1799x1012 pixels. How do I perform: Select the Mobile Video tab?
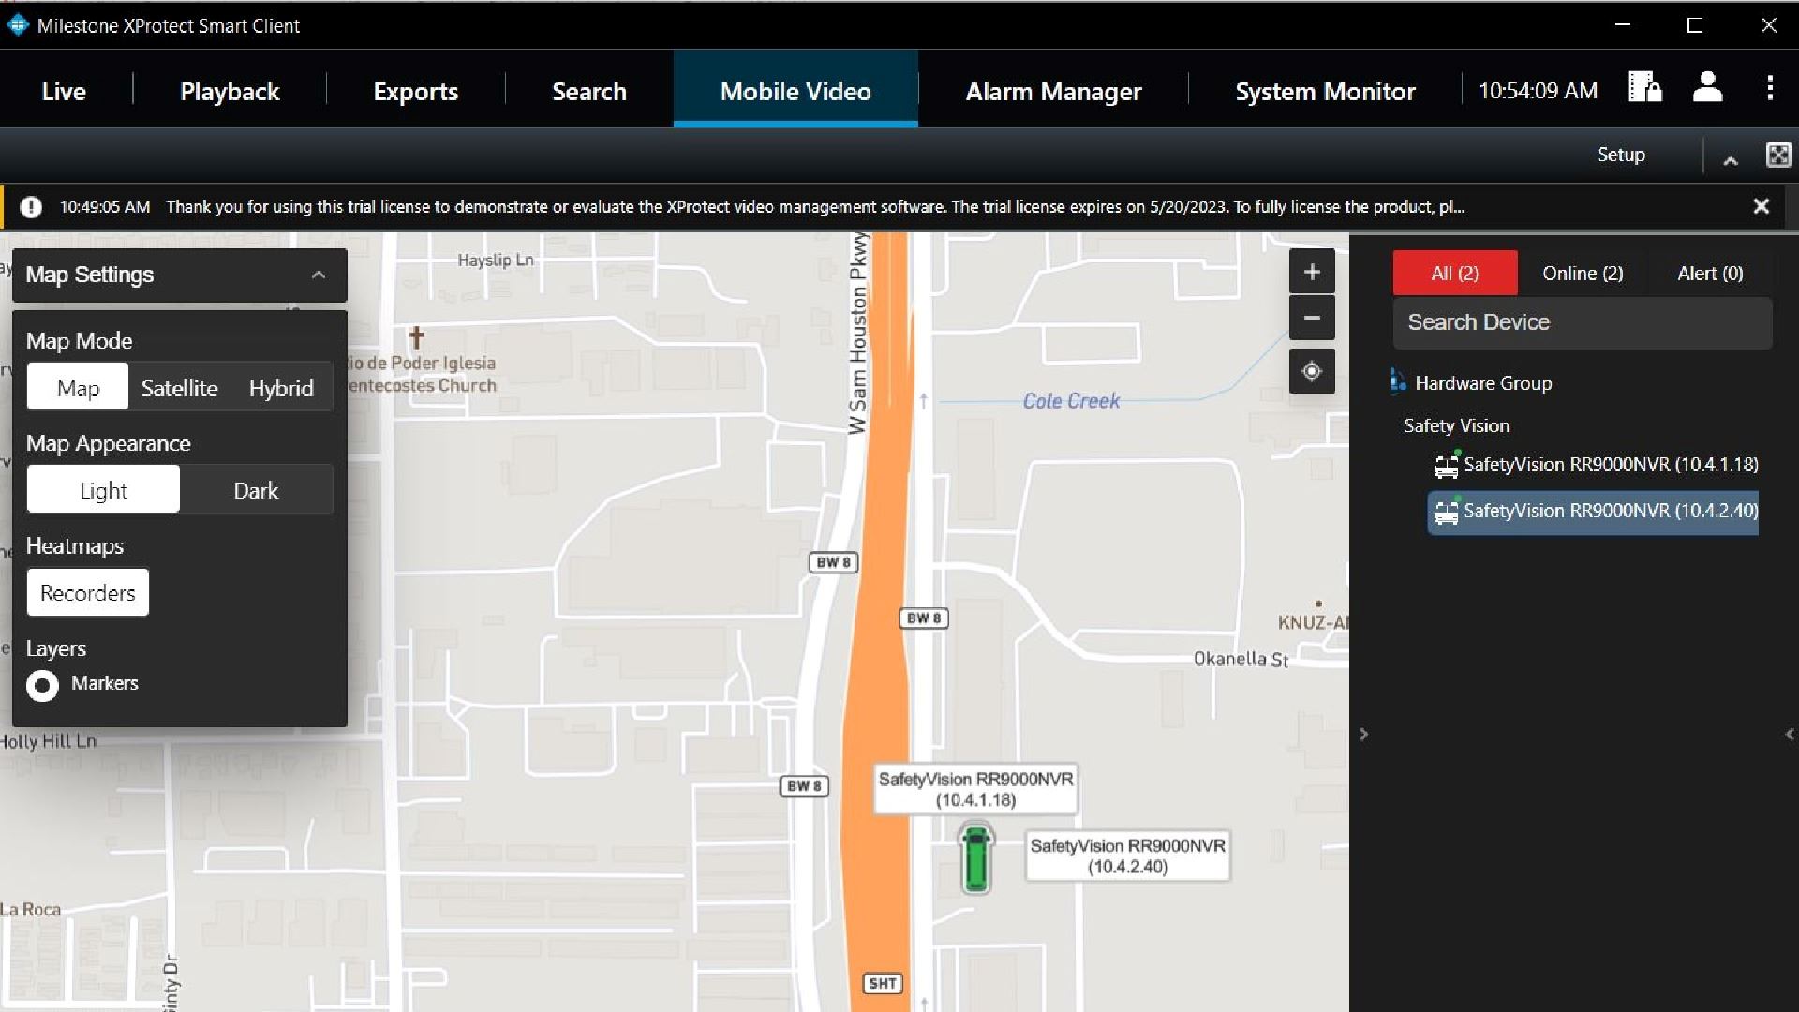point(795,91)
